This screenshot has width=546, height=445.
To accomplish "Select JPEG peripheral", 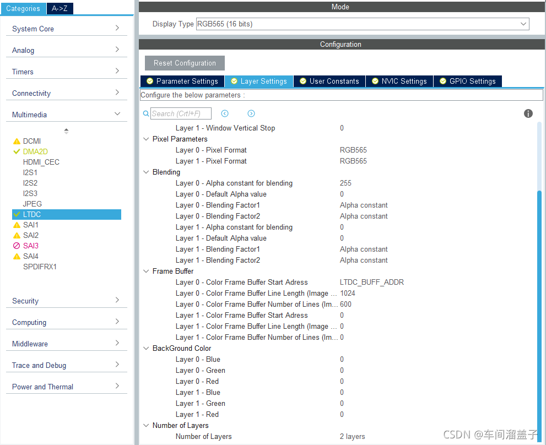I will (x=32, y=204).
